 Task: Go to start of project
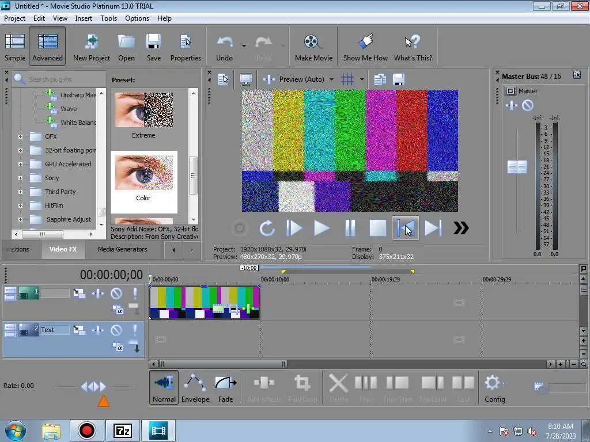(x=405, y=228)
